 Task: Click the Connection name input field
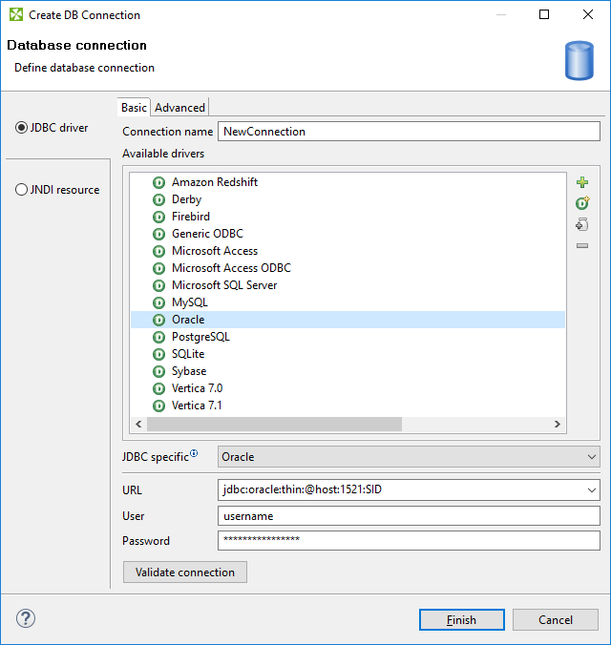click(x=409, y=132)
